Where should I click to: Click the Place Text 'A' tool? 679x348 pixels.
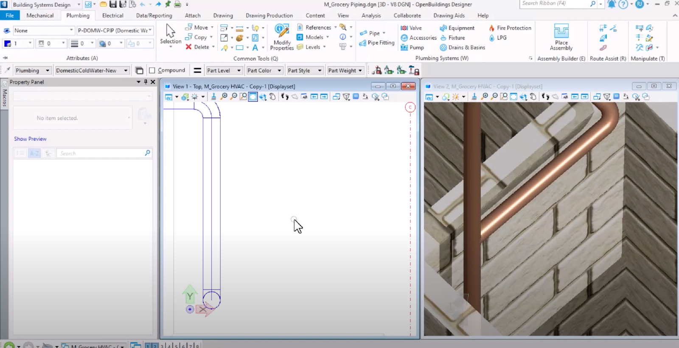point(255,47)
